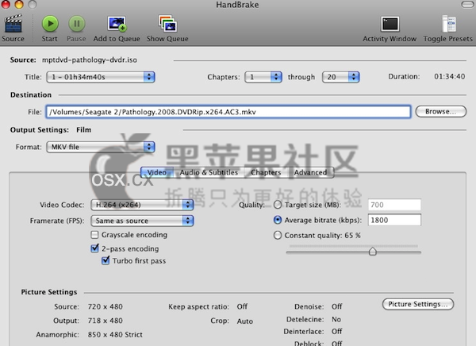Open the Format dropdown MKV file
Viewport: 476px width, 346px height.
[101, 147]
